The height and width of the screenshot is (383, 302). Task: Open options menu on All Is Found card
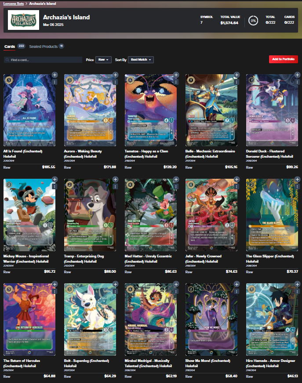click(55, 82)
